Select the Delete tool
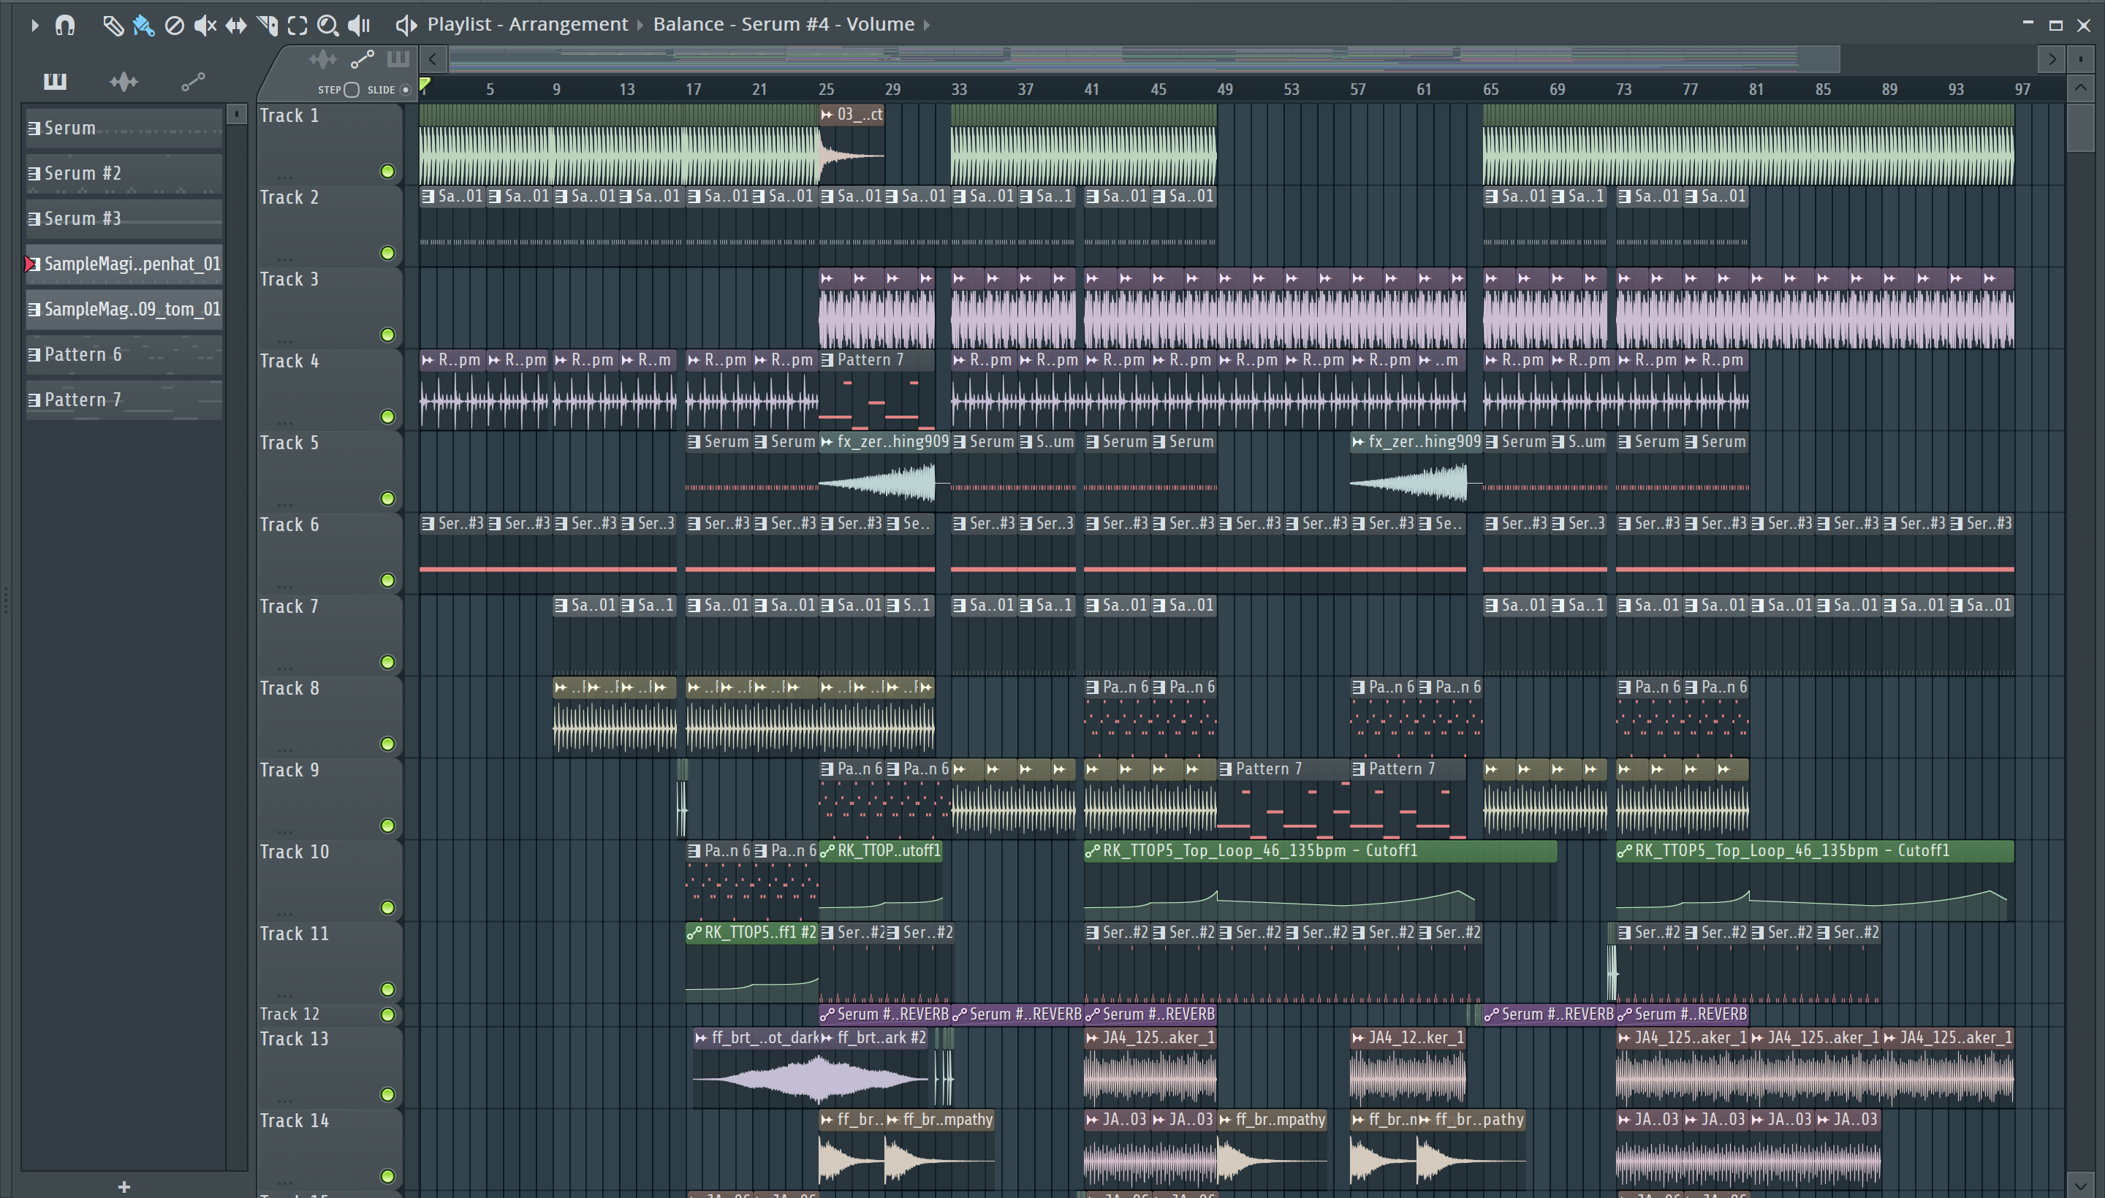2105x1198 pixels. 175,26
